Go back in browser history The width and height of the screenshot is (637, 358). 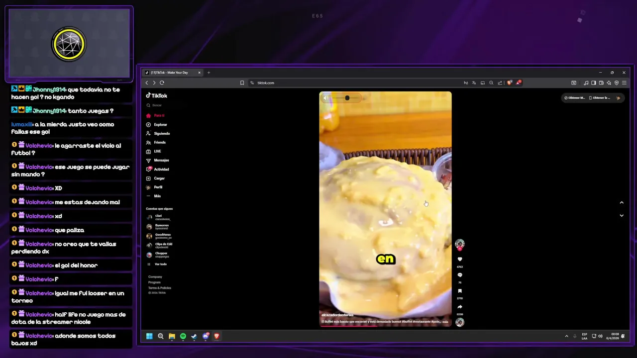(x=146, y=83)
